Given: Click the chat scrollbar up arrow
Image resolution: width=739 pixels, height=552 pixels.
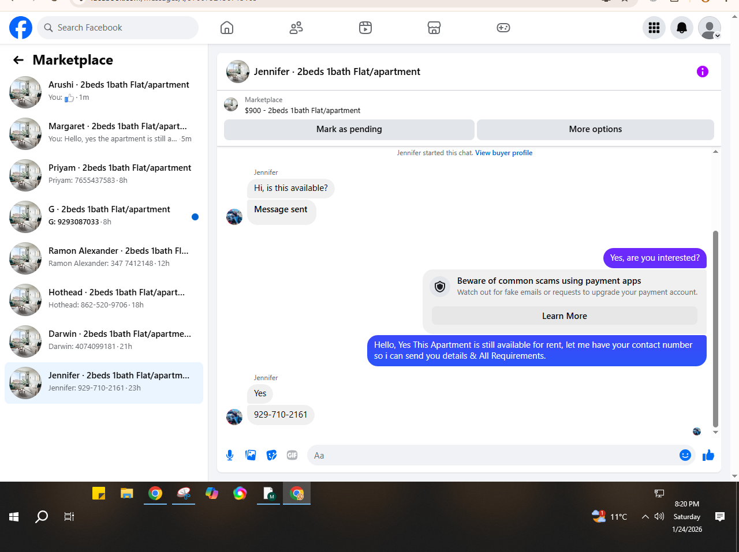Looking at the screenshot, I should pyautogui.click(x=715, y=152).
